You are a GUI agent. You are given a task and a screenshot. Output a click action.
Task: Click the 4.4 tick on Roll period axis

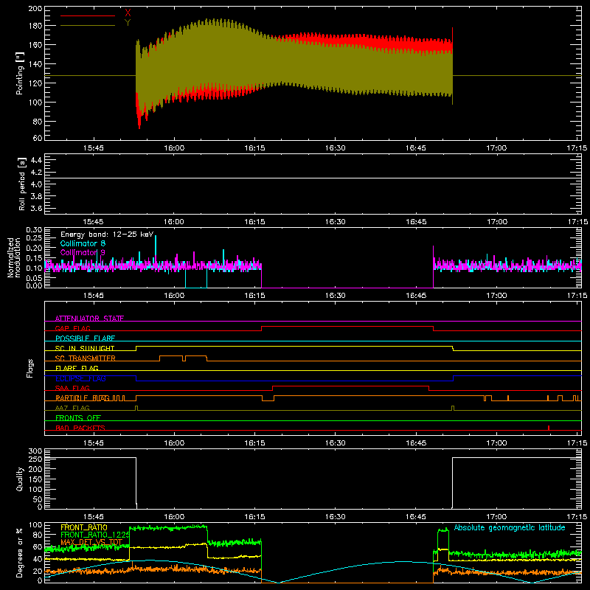click(x=35, y=160)
